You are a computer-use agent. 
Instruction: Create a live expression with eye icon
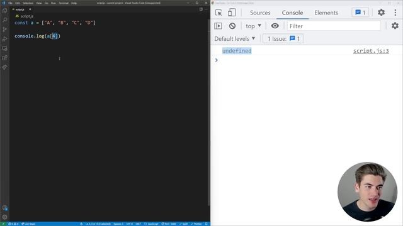275,26
